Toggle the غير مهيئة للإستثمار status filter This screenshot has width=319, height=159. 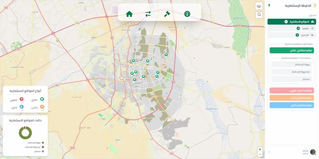pos(292,72)
